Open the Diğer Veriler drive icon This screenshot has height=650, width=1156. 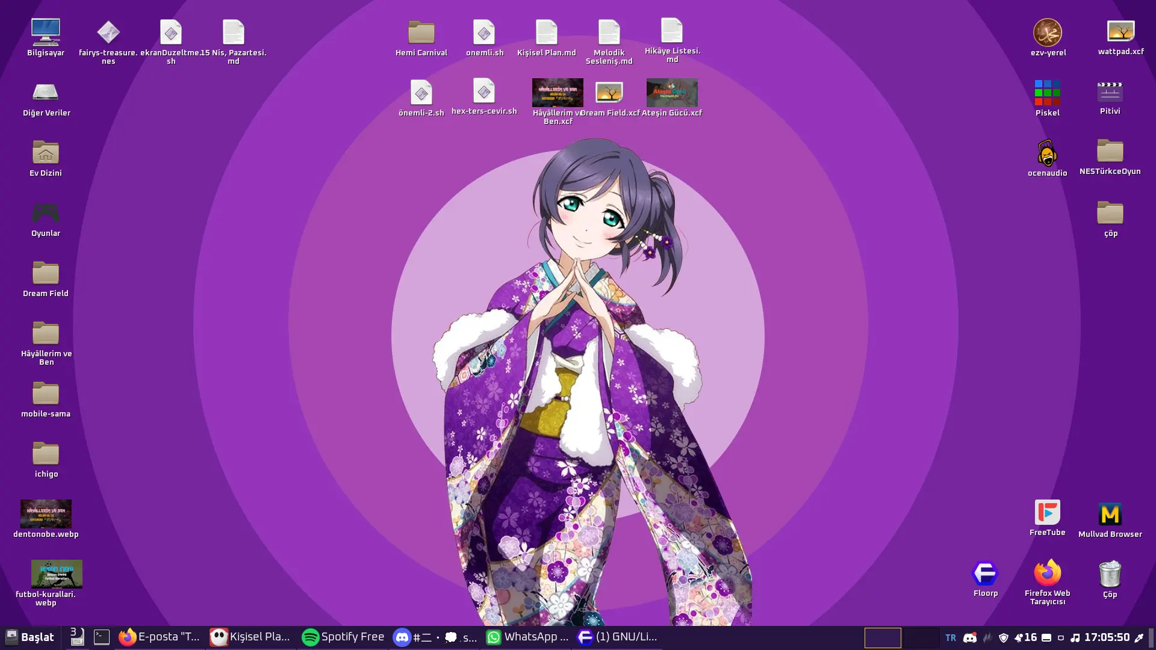point(46,93)
